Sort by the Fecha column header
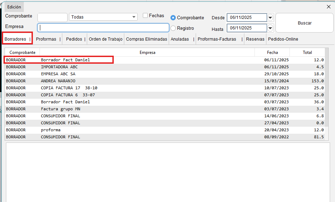This screenshot has width=335, height=202. point(272,53)
